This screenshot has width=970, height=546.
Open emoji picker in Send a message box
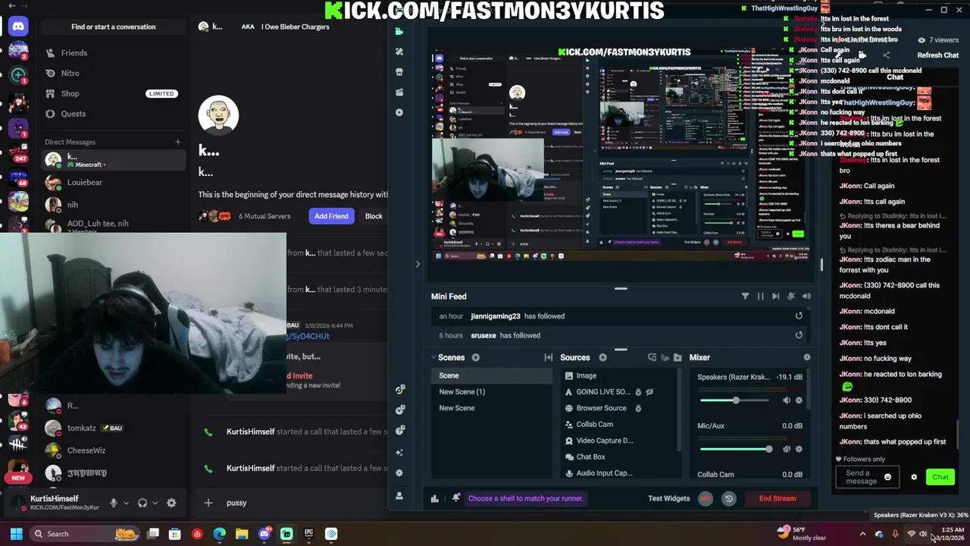click(887, 477)
